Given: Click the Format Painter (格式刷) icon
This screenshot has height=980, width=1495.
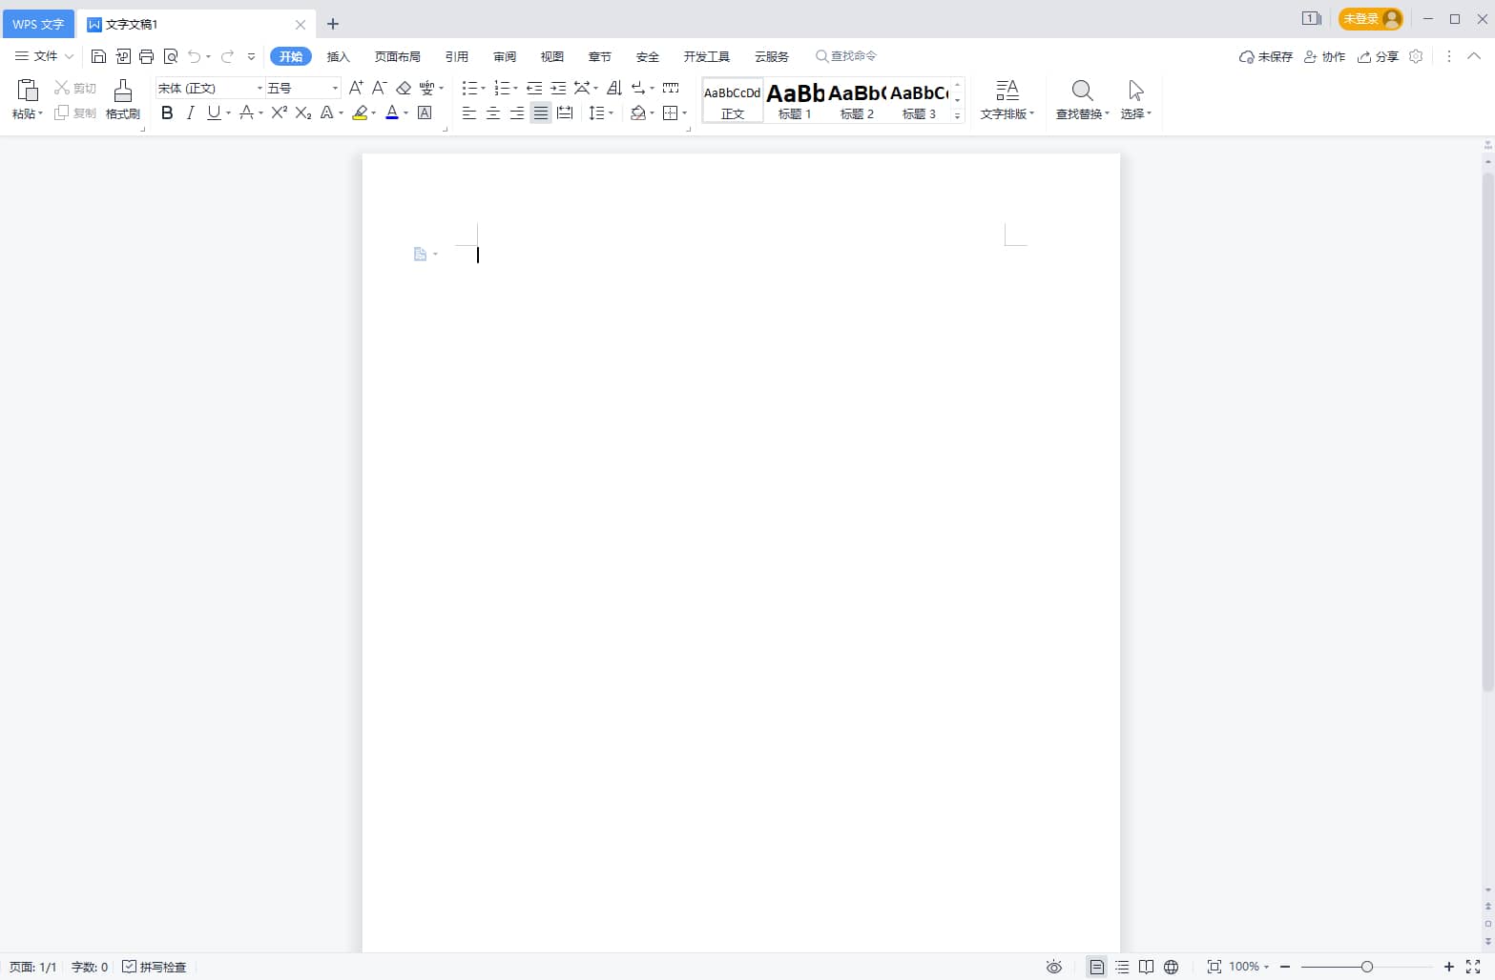Looking at the screenshot, I should point(123,92).
